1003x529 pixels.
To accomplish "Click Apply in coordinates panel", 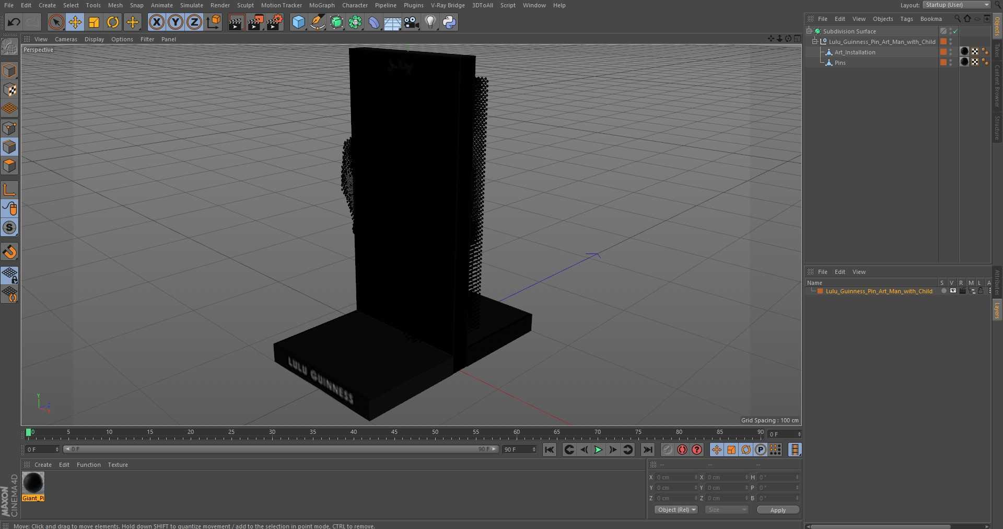I will click(778, 510).
